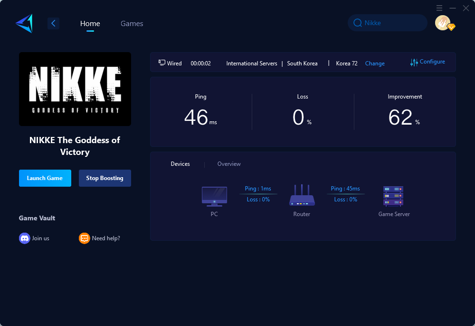Click International Servers text
475x326 pixels.
click(252, 63)
